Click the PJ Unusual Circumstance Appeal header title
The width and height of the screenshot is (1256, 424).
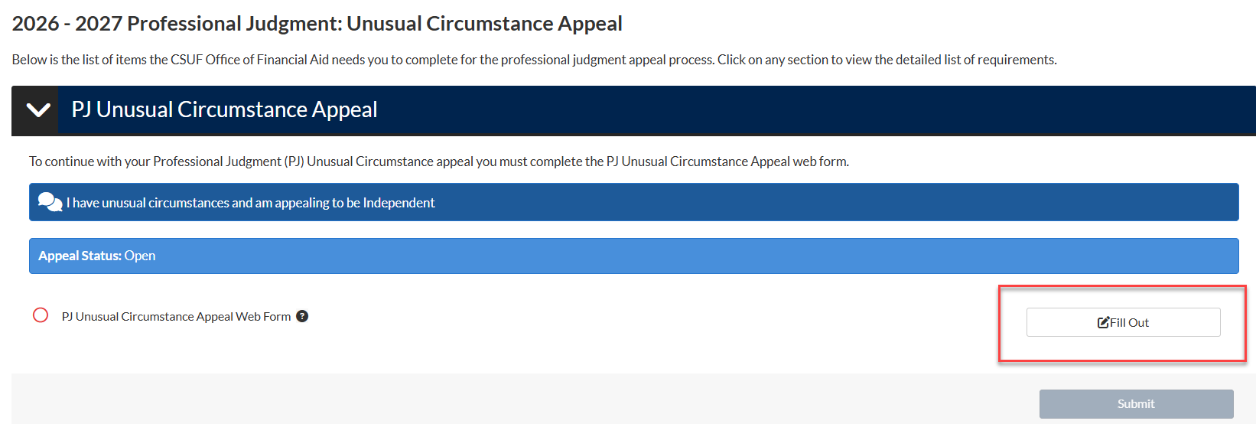point(224,110)
